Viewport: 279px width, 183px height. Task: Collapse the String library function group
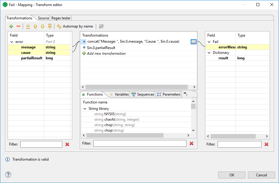[85, 108]
